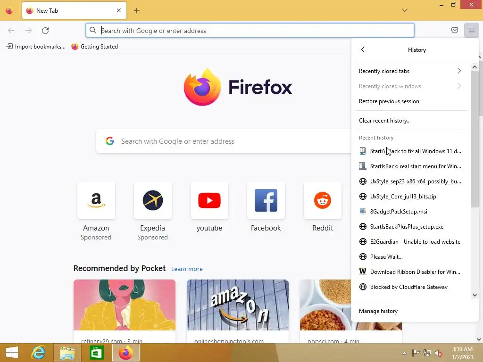This screenshot has height=362, width=483.
Task: Open Blocked by Cloudflare Gateway entry
Action: tap(411, 287)
